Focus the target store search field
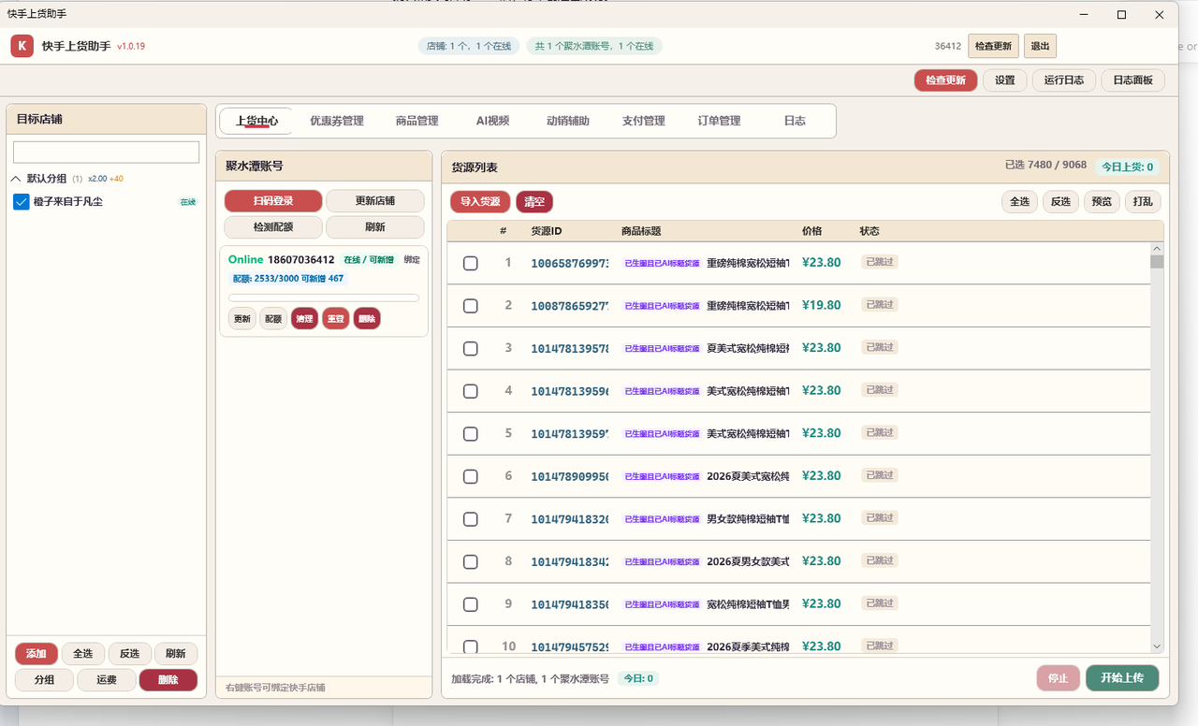 point(106,152)
